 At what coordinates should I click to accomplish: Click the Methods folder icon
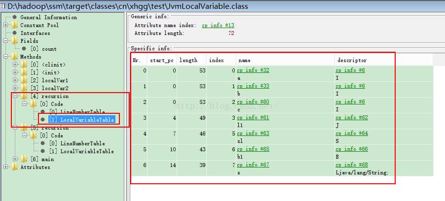(x=14, y=57)
